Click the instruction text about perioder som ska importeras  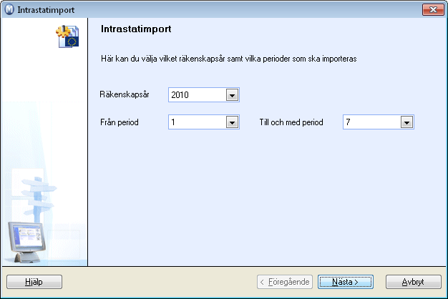228,59
